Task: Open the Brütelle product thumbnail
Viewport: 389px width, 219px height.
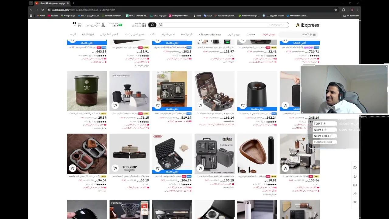Action: click(x=129, y=209)
